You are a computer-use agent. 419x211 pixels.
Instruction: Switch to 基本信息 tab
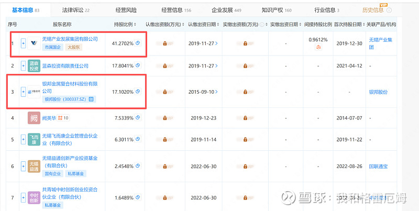click(26, 10)
